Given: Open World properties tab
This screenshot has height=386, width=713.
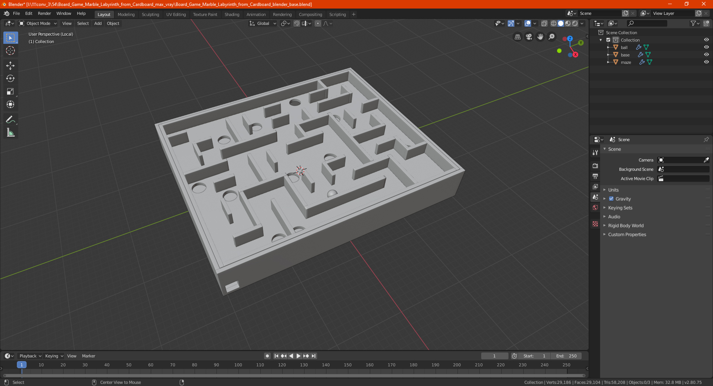Looking at the screenshot, I should pos(595,207).
